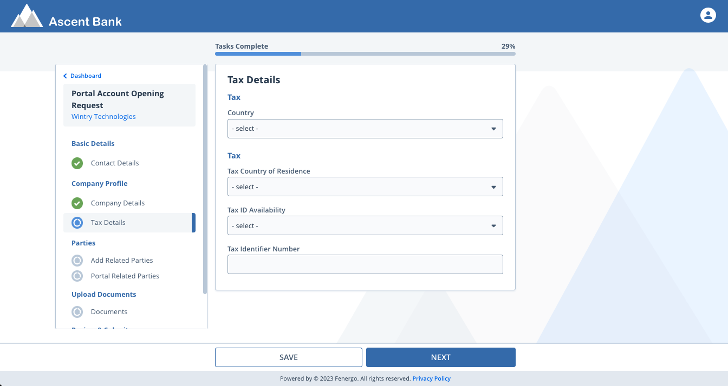Click into the Tax Identifier Number field

pos(365,264)
